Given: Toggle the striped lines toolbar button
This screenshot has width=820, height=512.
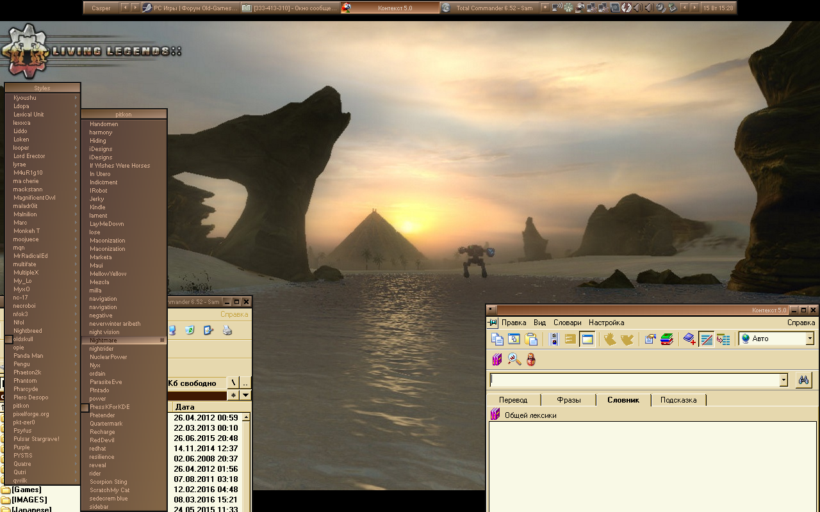Looking at the screenshot, I should tap(707, 339).
